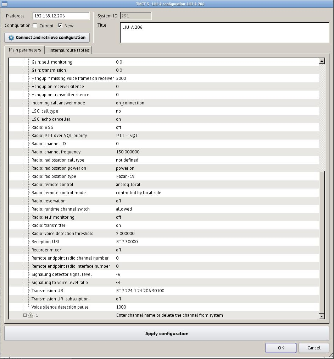
Task: Confirm with the OK button
Action: point(281,348)
